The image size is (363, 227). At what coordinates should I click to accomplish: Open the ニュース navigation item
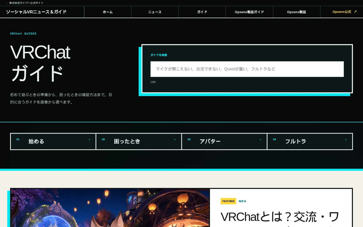155,12
